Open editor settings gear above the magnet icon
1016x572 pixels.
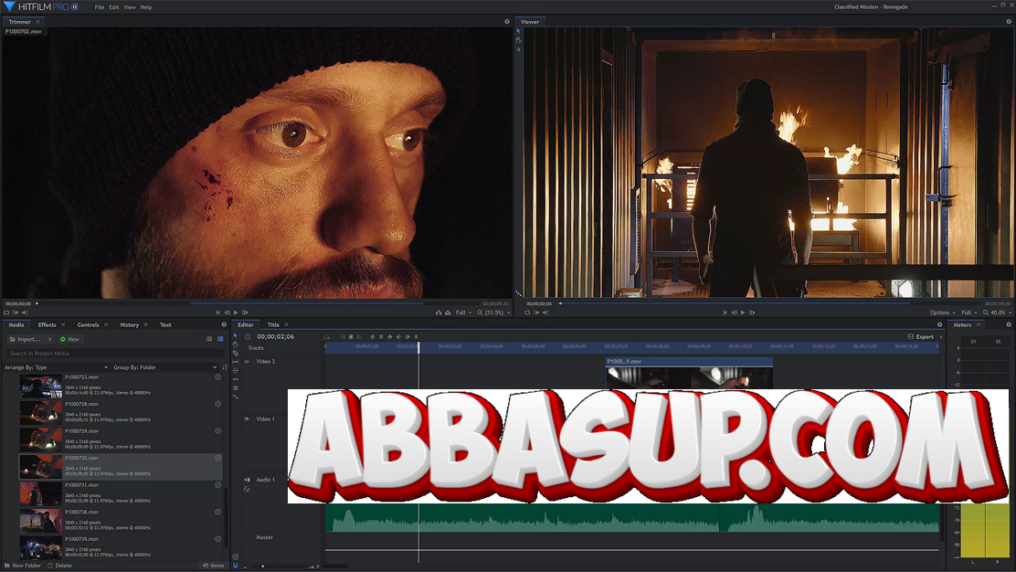point(235,556)
